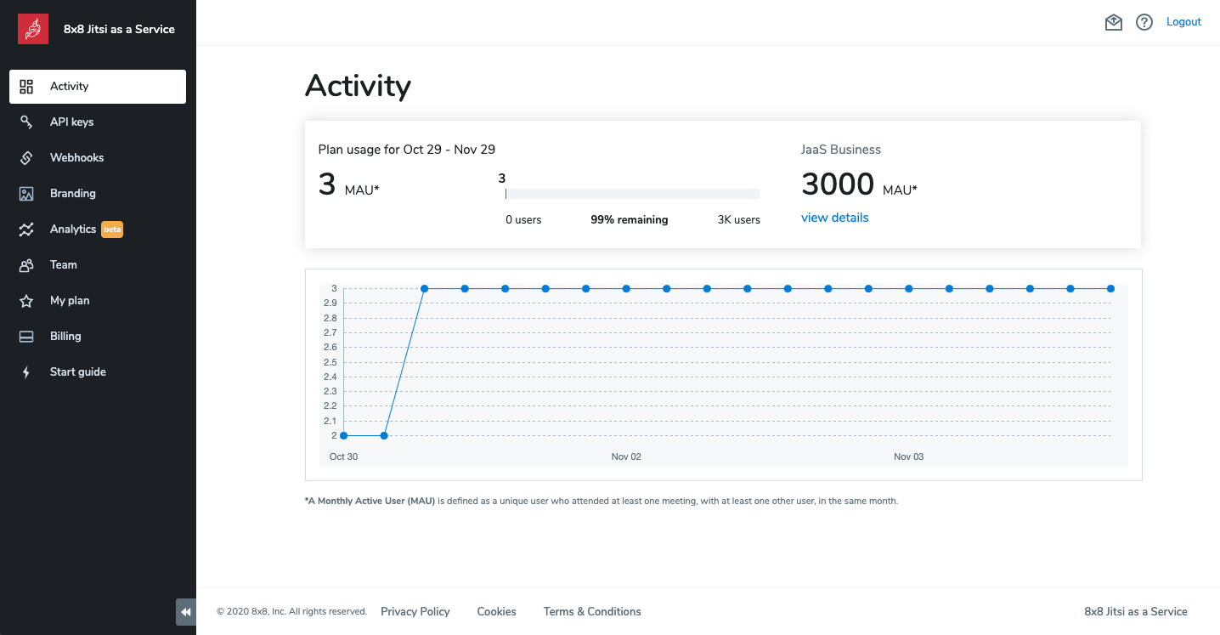Click the data point above Nov 03
Image resolution: width=1220 pixels, height=635 pixels.
[x=909, y=289]
